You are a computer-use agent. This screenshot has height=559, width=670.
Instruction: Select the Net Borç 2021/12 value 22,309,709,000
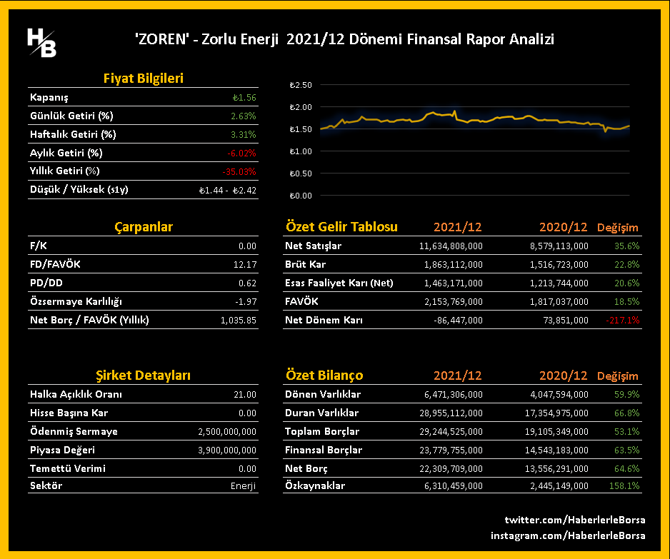(x=451, y=469)
